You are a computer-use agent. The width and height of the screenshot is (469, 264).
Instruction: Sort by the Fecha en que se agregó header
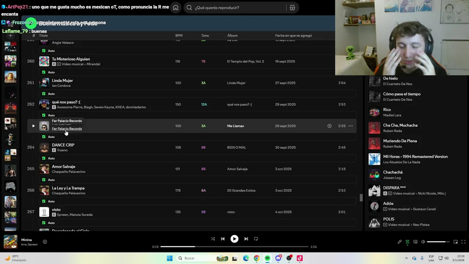pos(293,36)
